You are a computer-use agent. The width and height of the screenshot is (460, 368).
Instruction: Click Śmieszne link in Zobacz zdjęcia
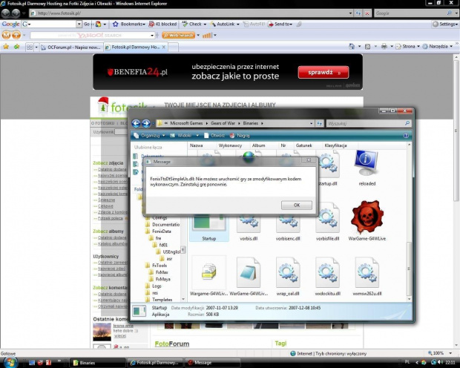(x=107, y=200)
